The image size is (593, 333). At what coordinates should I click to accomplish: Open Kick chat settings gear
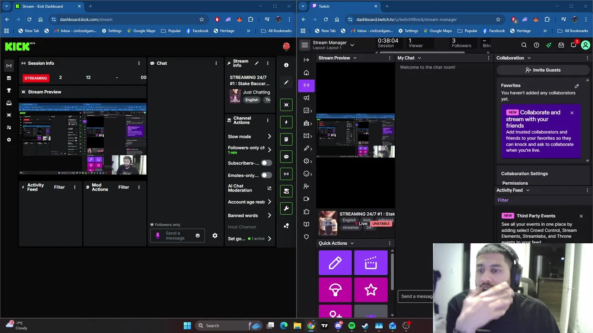point(215,236)
